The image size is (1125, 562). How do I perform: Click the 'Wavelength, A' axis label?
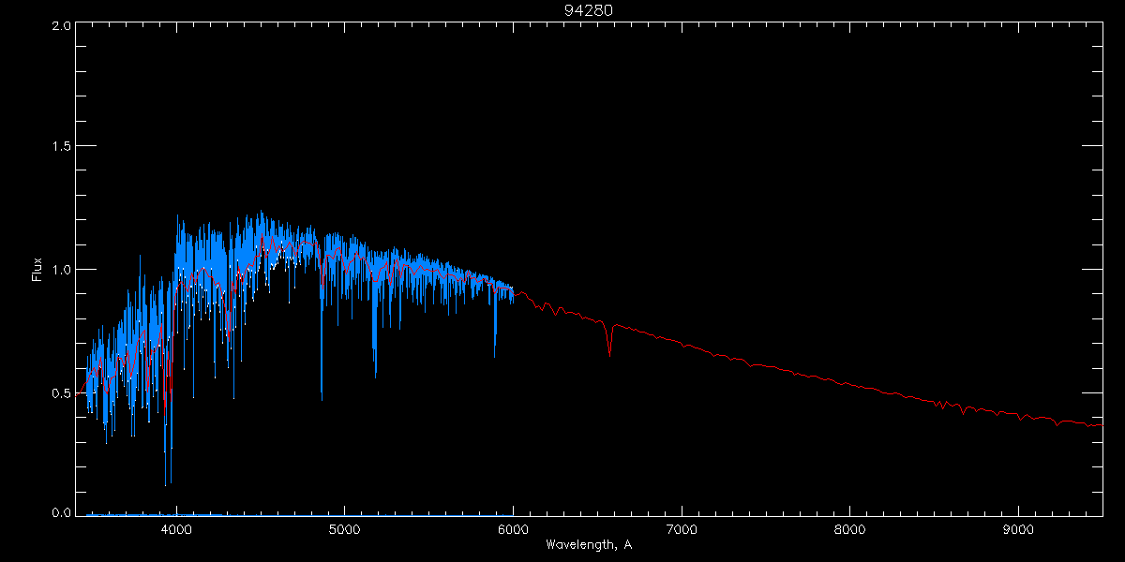click(x=588, y=545)
